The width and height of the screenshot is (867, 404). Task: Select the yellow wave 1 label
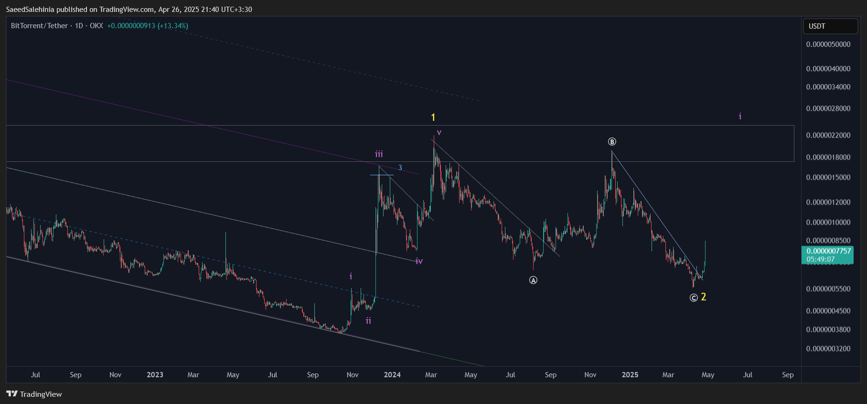(x=433, y=117)
